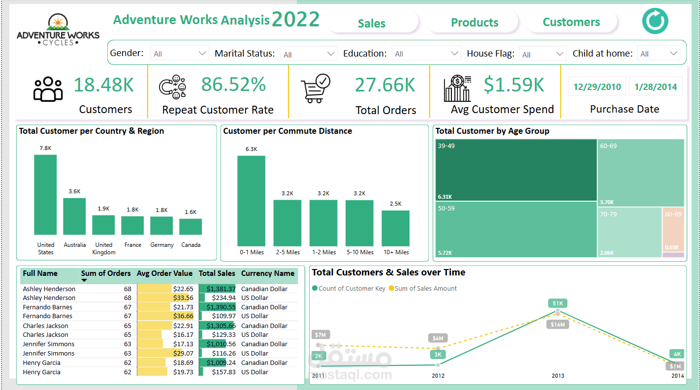Click the 51K data point for 2013
700x390 pixels.
tap(558, 311)
